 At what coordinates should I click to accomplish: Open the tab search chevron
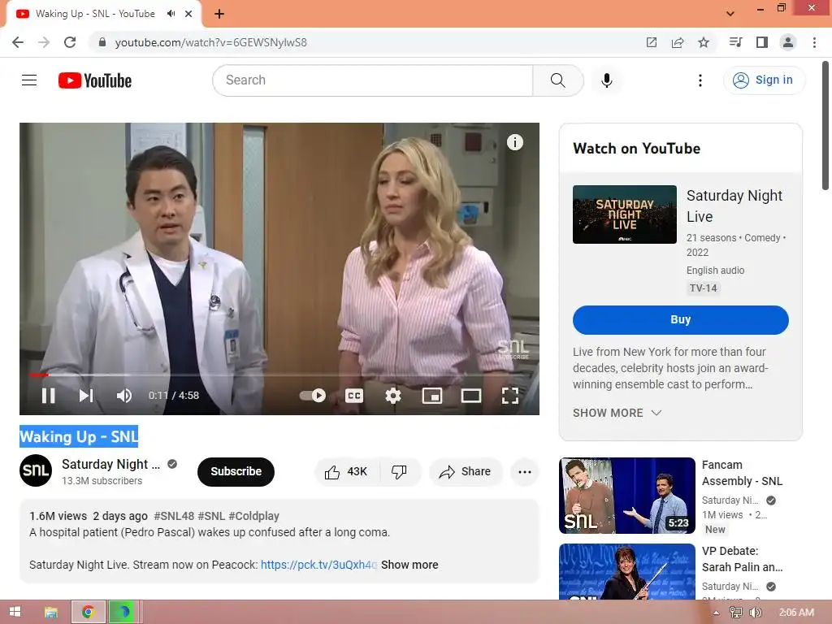[730, 14]
